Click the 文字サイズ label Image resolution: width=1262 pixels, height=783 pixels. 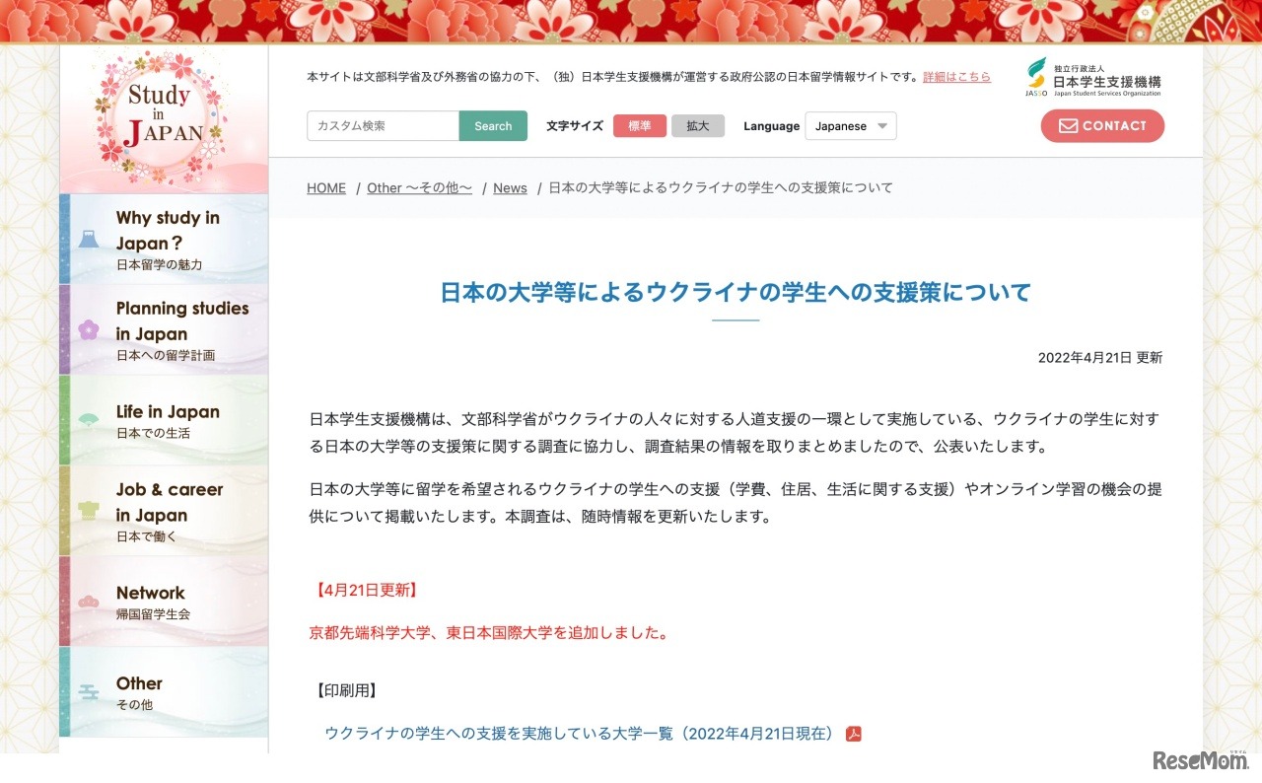(575, 126)
